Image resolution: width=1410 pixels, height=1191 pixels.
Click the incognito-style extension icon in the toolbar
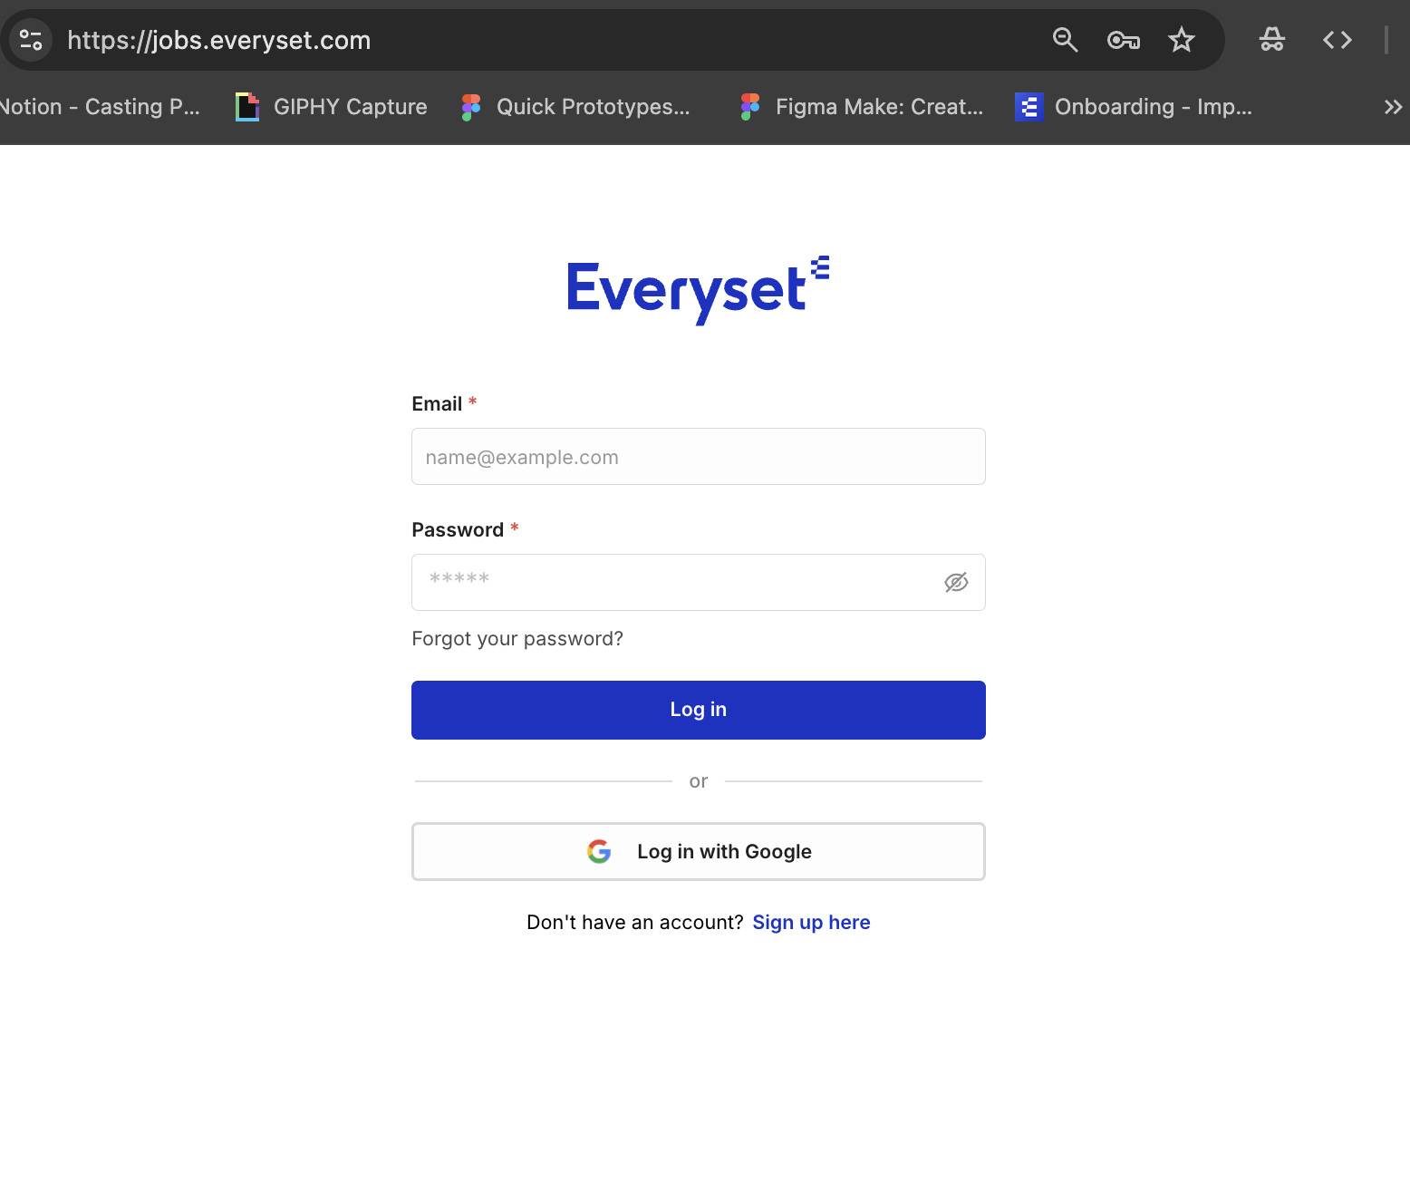click(1272, 40)
